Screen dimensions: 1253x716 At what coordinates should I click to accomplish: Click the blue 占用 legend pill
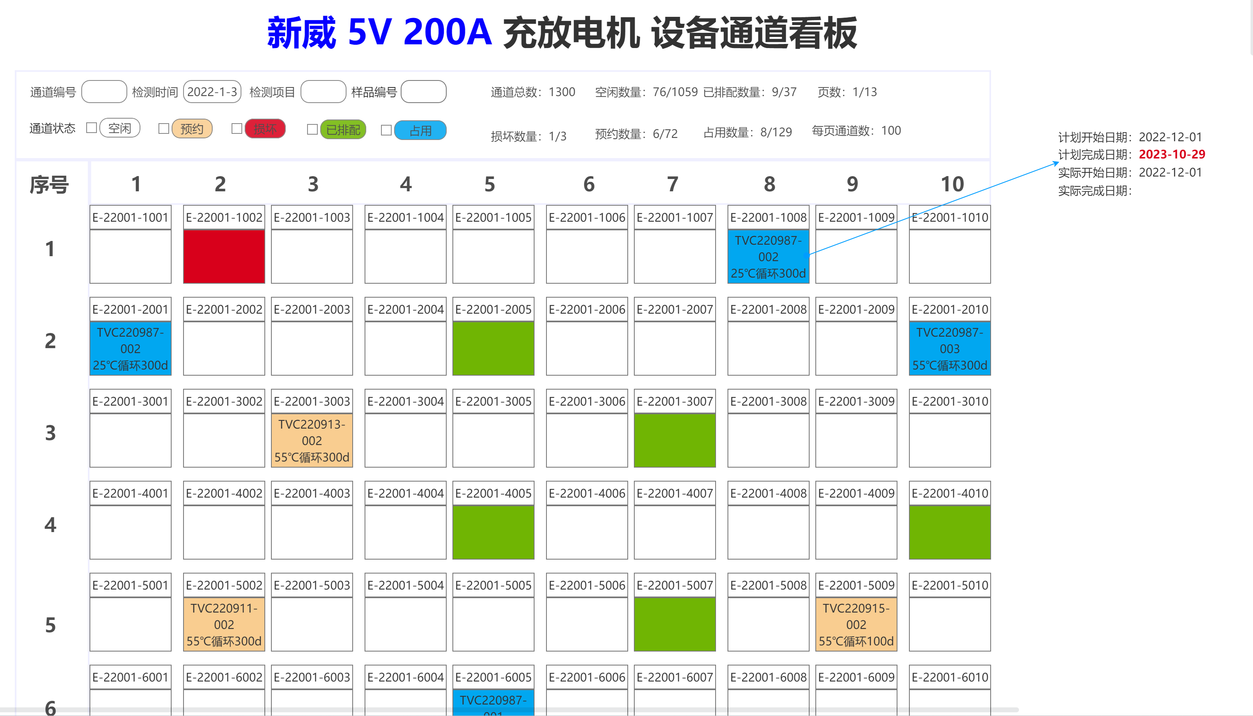point(420,130)
